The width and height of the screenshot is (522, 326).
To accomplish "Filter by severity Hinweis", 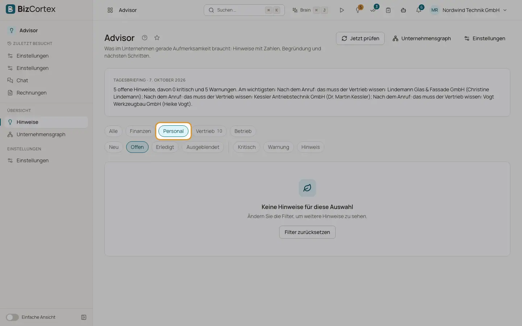I will (x=311, y=147).
